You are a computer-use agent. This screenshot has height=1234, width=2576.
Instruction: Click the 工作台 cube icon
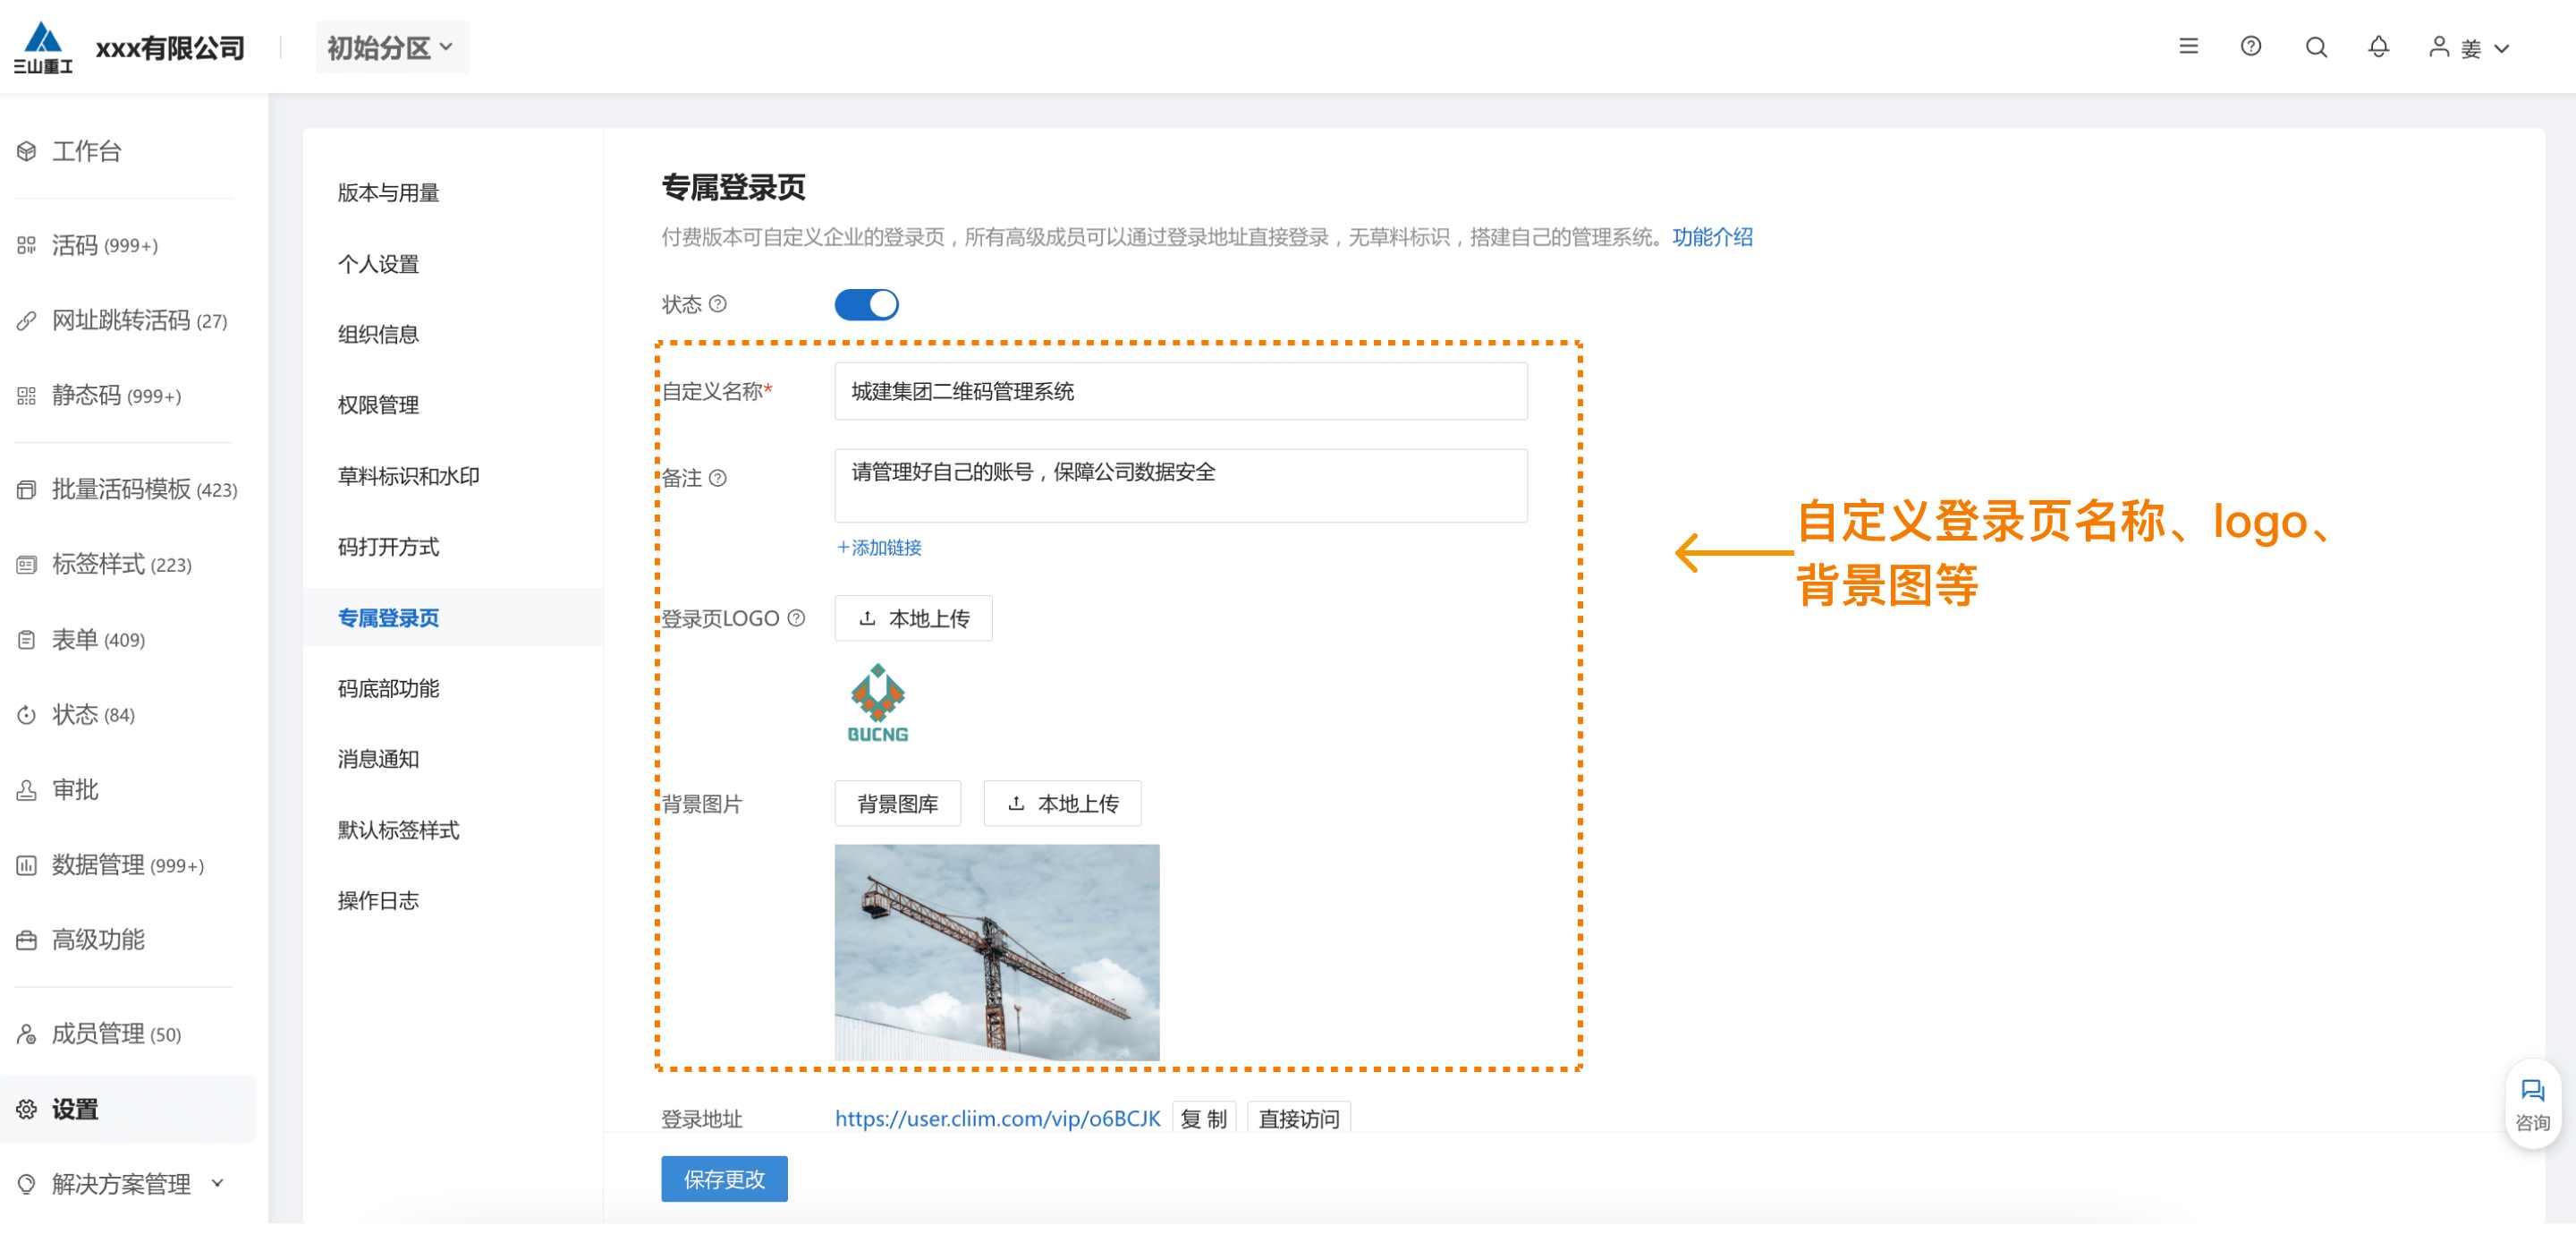point(27,151)
